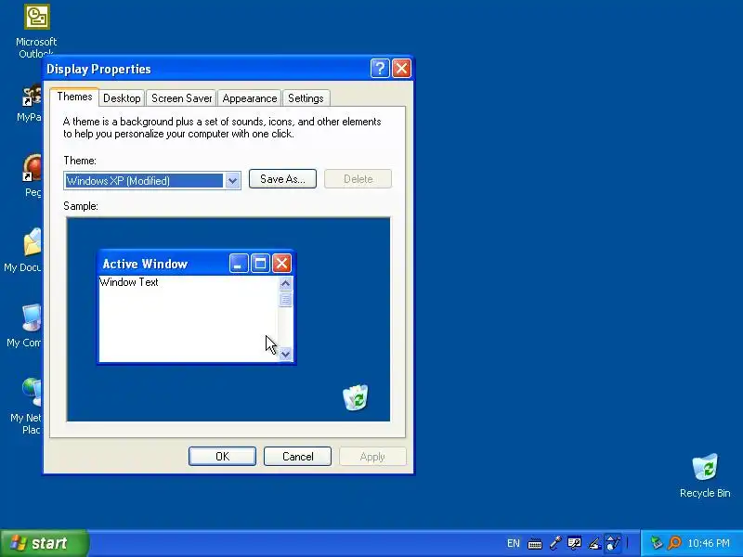Go to the Appearance tab
Image resolution: width=743 pixels, height=557 pixels.
point(250,98)
